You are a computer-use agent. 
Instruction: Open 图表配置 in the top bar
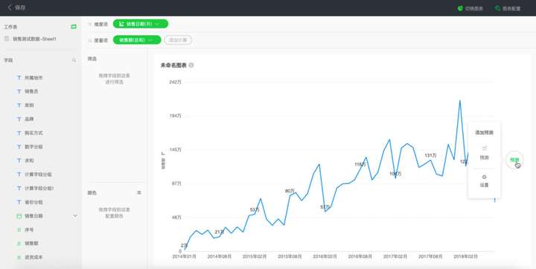508,8
